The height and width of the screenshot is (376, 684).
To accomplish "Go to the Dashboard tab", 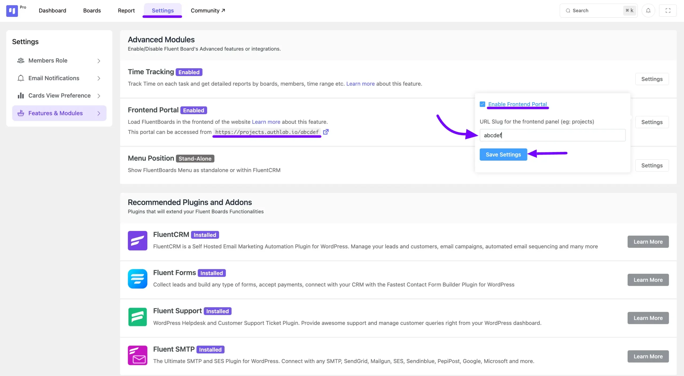I will tap(52, 10).
